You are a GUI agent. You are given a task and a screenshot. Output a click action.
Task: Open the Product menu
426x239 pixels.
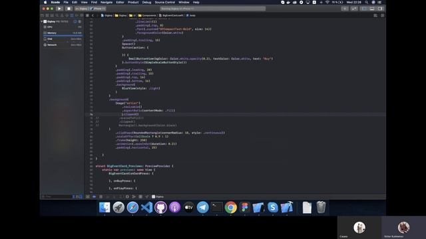(x=133, y=2)
